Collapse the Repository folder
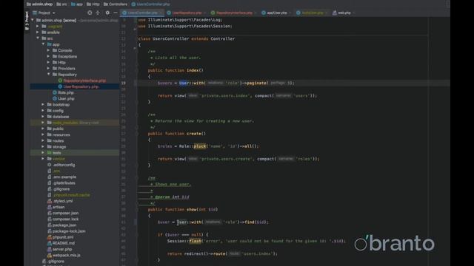Viewport: 474px width, 266px height. point(49,75)
